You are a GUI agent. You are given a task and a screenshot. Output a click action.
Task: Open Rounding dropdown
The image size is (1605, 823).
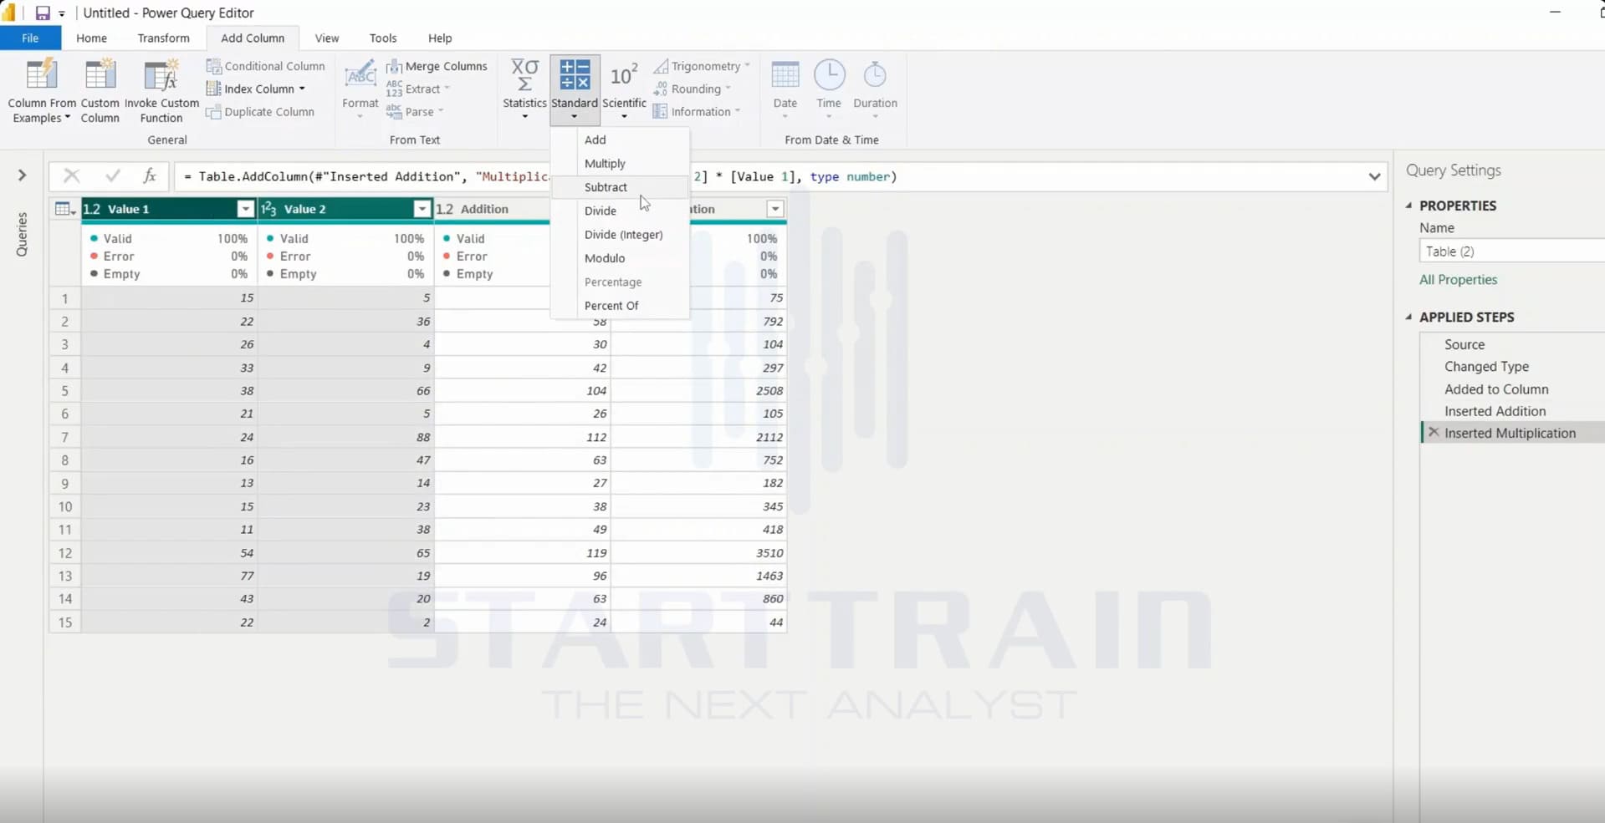[x=692, y=89]
